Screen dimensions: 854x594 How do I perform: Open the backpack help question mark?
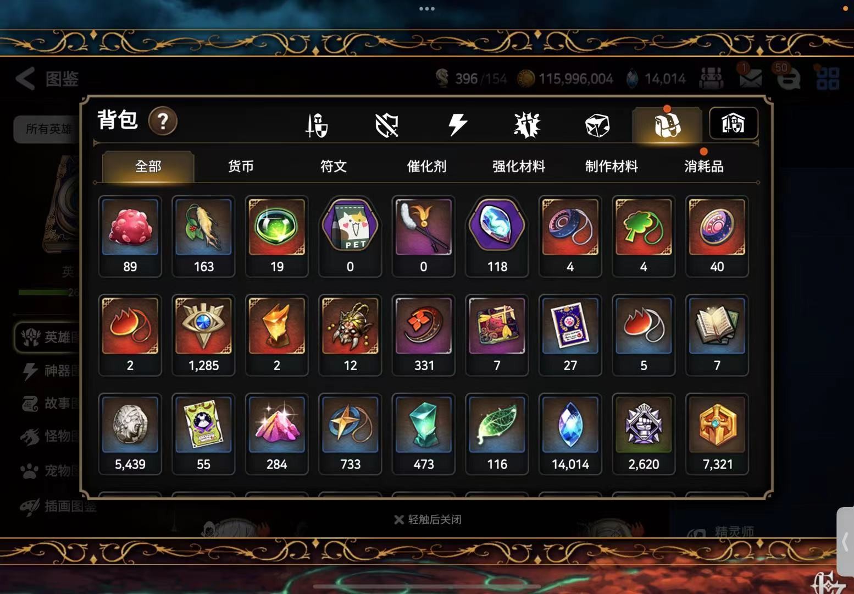click(163, 121)
